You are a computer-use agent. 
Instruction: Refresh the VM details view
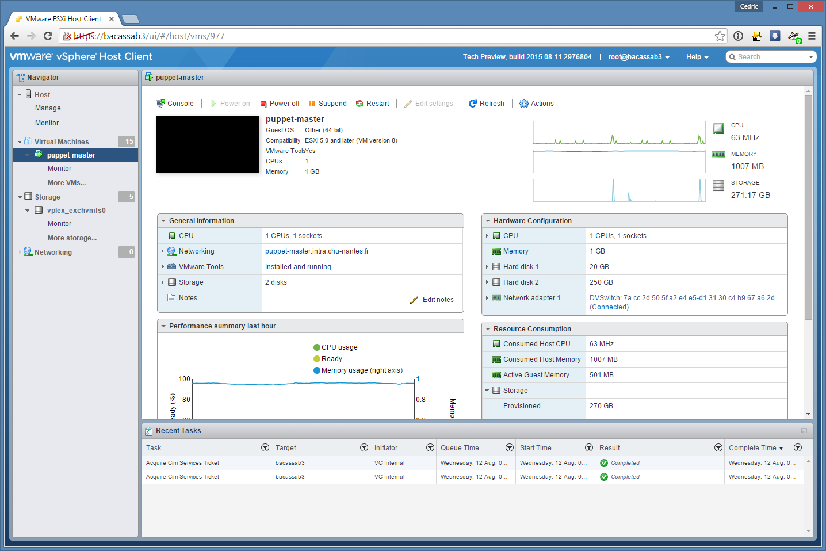pyautogui.click(x=486, y=104)
